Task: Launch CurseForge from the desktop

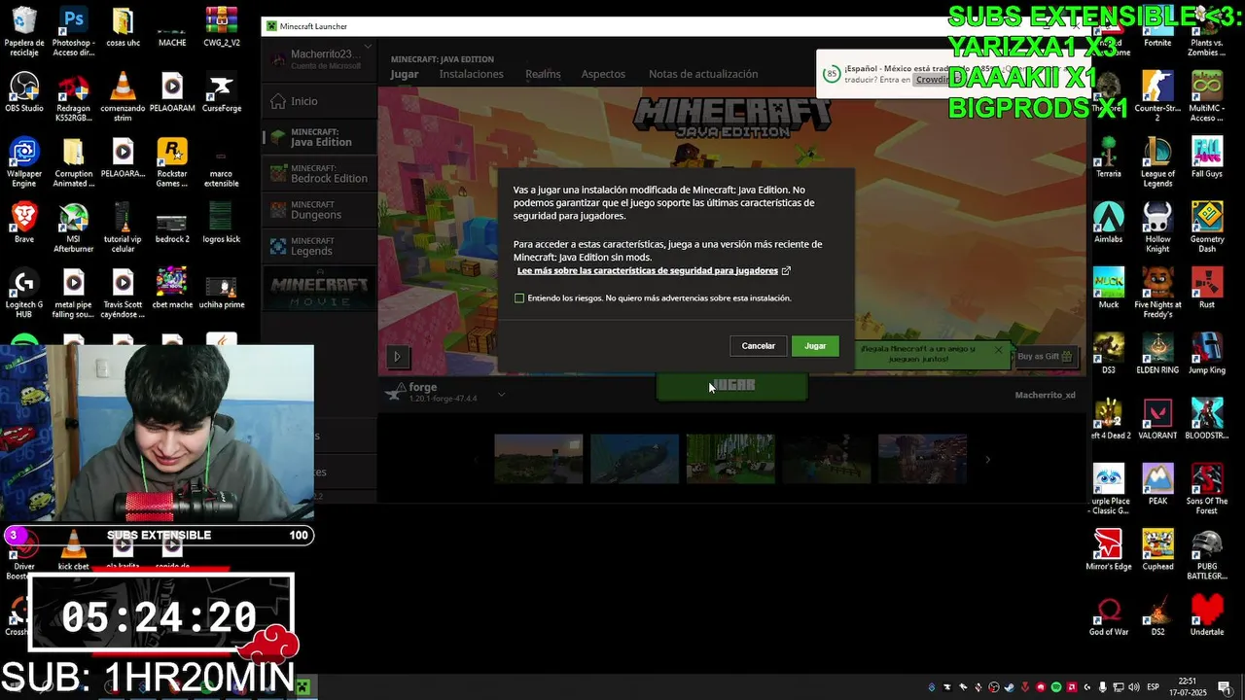Action: pyautogui.click(x=221, y=92)
